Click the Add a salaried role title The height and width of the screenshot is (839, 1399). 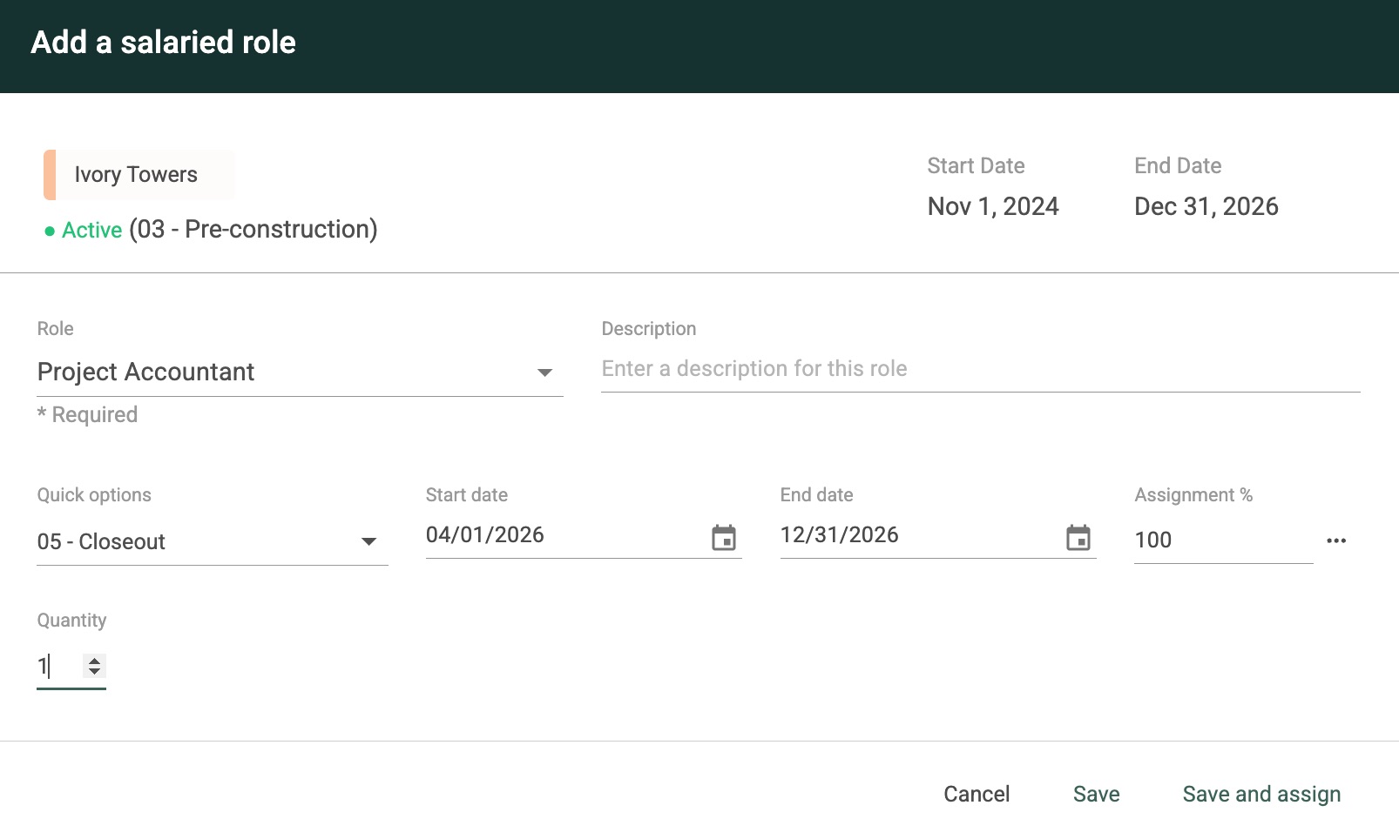point(164,43)
